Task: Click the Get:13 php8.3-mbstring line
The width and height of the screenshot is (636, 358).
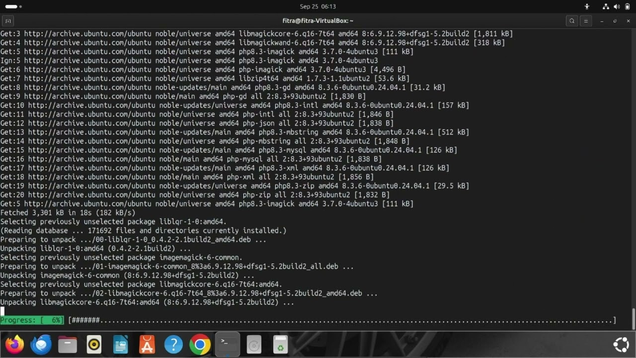Action: [235, 132]
